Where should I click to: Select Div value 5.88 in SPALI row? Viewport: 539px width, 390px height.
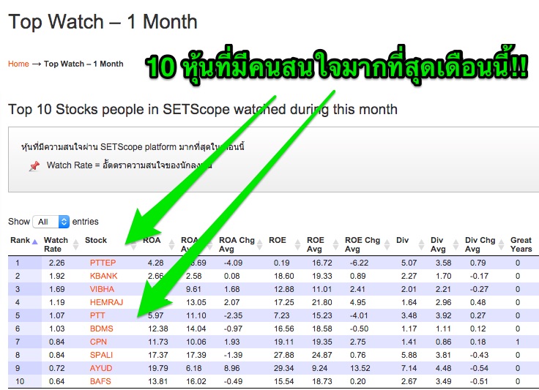[x=409, y=355]
